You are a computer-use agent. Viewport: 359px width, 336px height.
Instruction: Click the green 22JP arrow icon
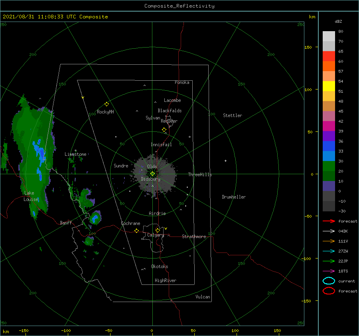coord(329,261)
